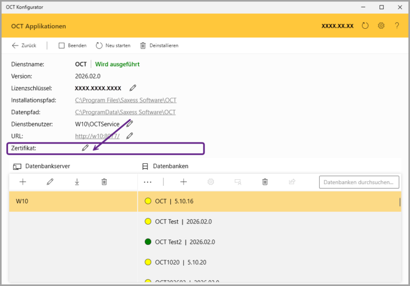Viewport: 410px width, 286px height.
Task: Open the Installationspfad link
Action: (125, 100)
